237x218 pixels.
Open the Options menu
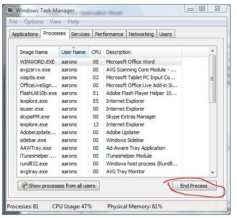coord(34,22)
